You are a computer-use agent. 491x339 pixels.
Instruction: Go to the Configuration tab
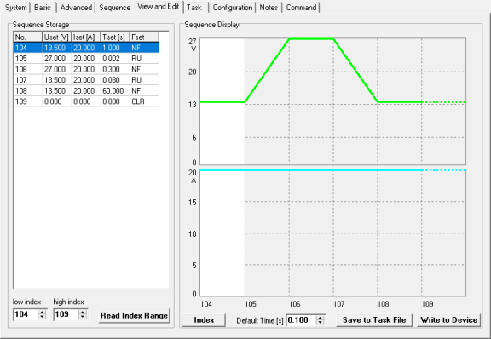click(233, 7)
